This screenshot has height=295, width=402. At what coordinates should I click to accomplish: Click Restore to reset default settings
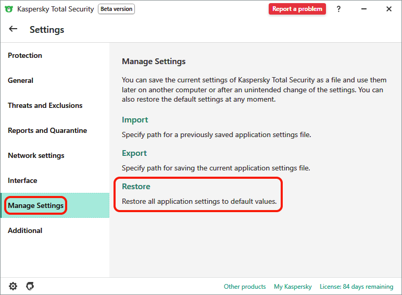click(x=136, y=187)
